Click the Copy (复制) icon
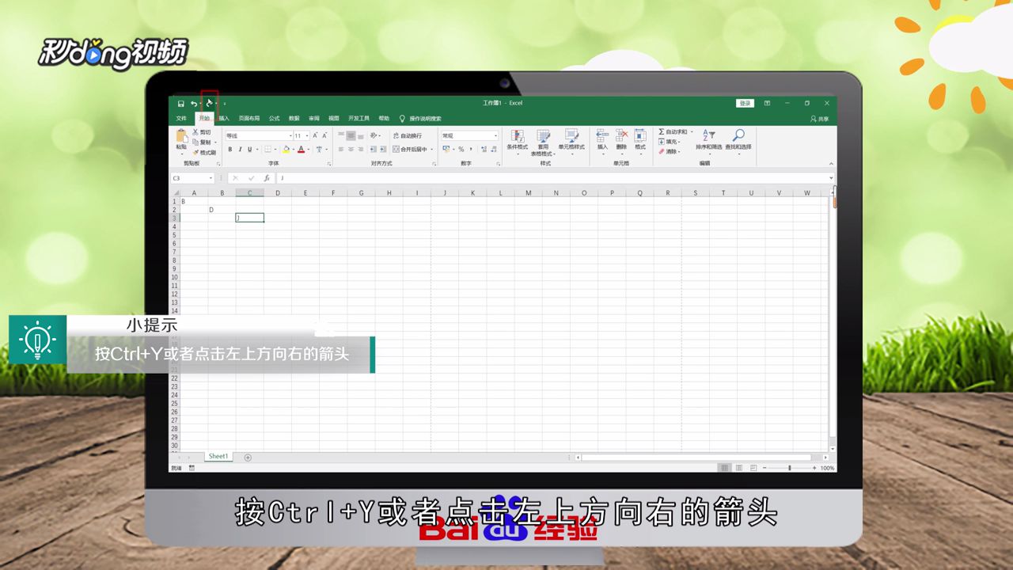This screenshot has height=570, width=1013. (195, 142)
